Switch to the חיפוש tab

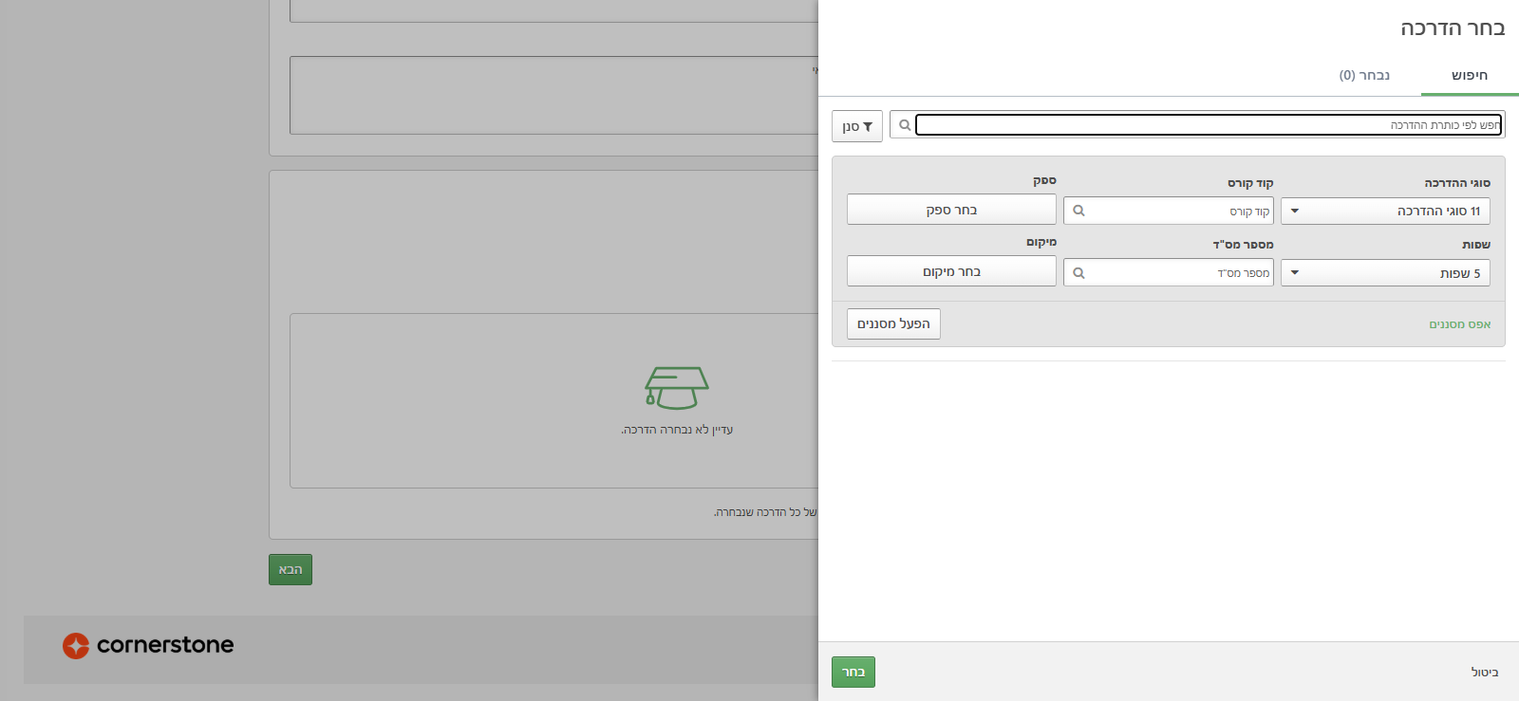(1469, 76)
